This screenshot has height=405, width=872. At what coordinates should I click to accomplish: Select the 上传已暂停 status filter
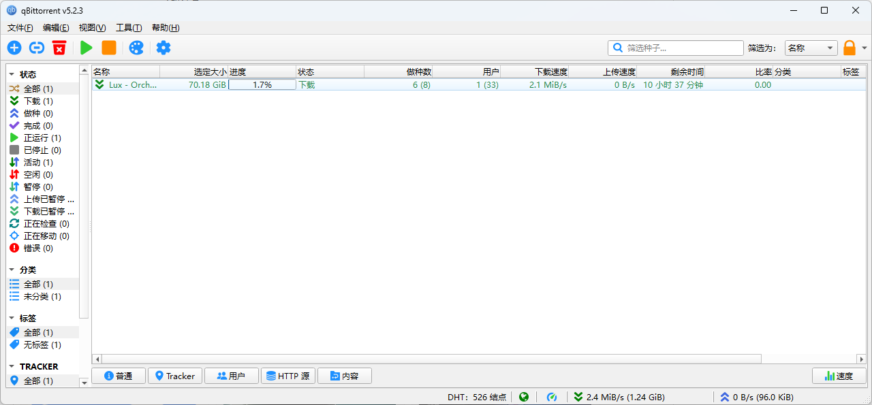(43, 199)
